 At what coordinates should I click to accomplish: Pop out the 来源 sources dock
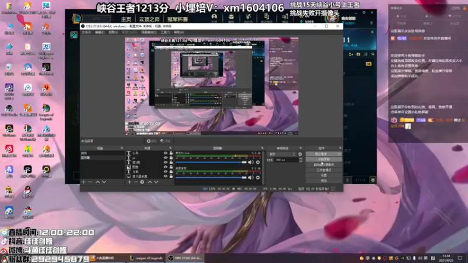coord(170,148)
